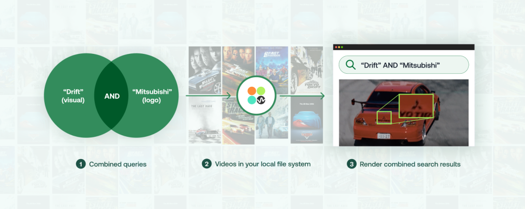Screen dimensions: 525x209
Task: Click the central four-circle app logo
Action: coord(257,96)
